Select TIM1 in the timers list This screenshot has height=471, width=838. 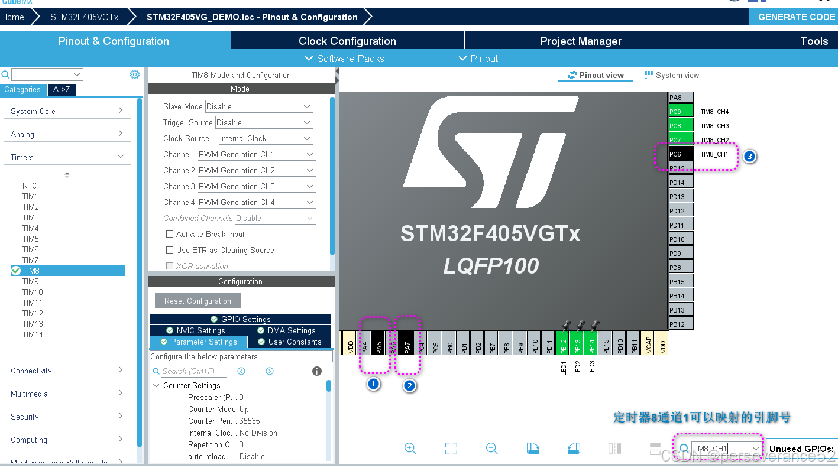30,196
